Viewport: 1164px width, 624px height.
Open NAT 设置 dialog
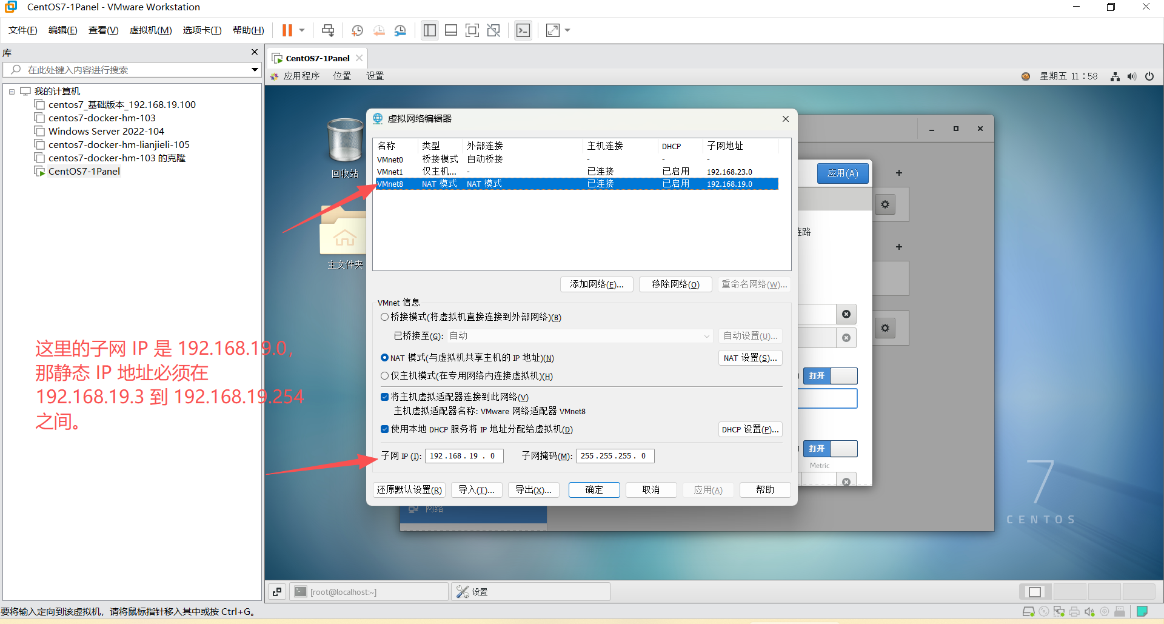point(750,358)
